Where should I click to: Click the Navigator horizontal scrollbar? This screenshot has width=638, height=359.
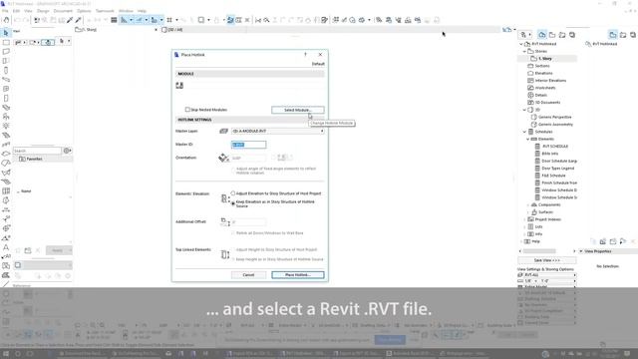[x=539, y=251]
